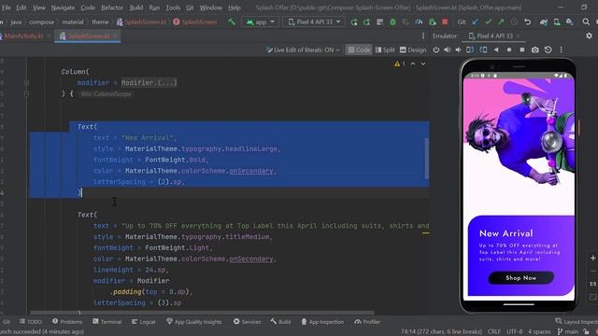Open editor tab options three-dot menu
Viewport: 598px width, 336px height.
[x=423, y=35]
